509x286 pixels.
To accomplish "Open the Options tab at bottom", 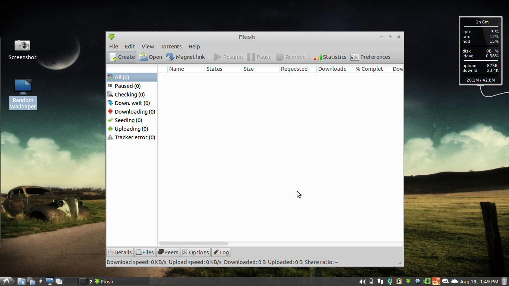I will pyautogui.click(x=195, y=252).
